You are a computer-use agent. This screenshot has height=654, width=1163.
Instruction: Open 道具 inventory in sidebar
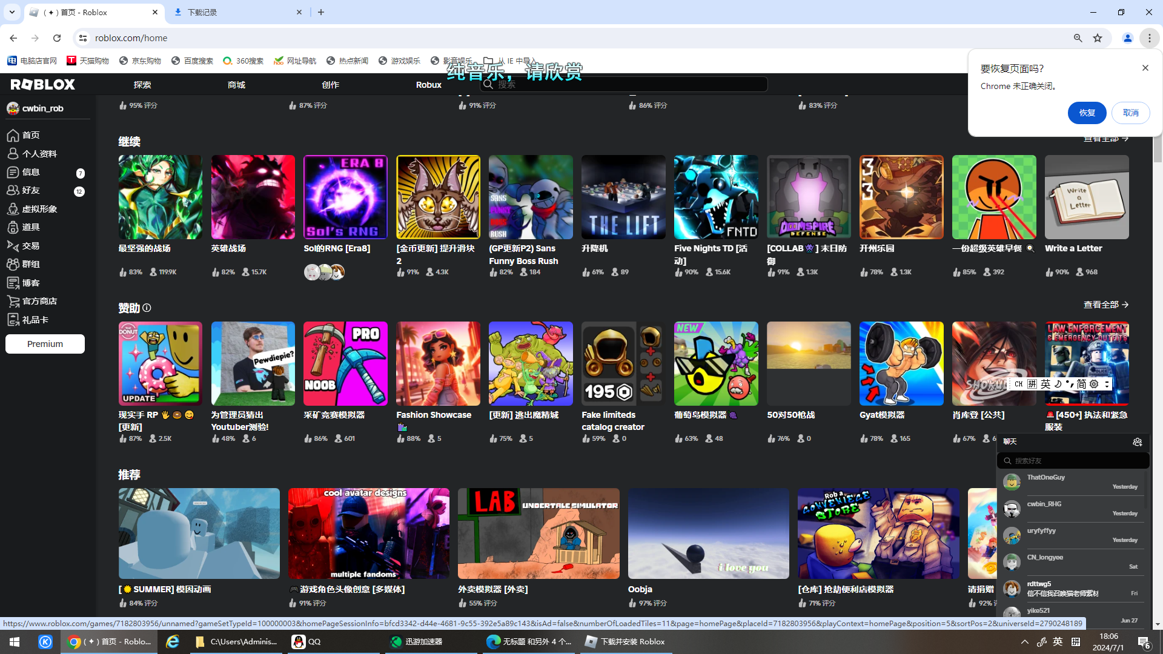click(24, 227)
